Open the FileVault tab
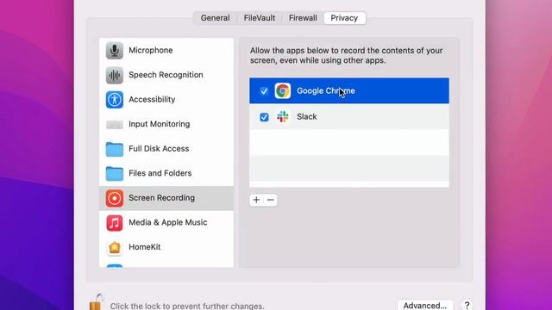Image resolution: width=552 pixels, height=310 pixels. [260, 18]
